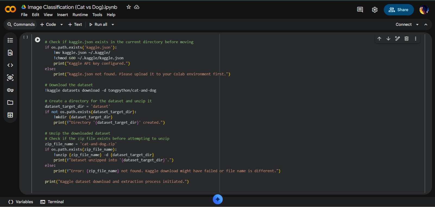Click the Share button
Image resolution: width=435 pixels, height=207 pixels.
(399, 10)
